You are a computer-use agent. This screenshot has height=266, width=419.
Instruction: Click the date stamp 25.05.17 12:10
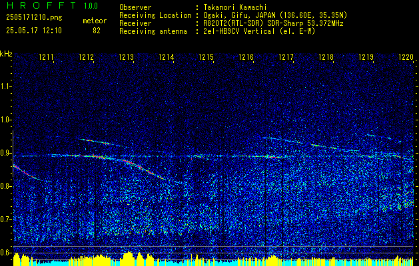34,31
